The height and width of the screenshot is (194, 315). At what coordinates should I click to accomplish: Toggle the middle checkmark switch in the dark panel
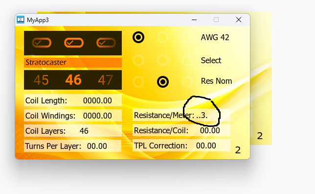pos(74,43)
